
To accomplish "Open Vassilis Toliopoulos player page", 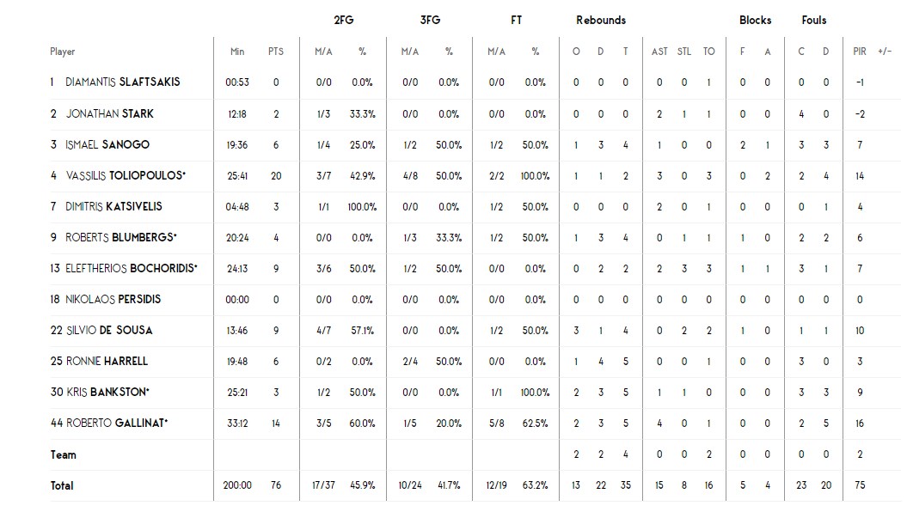I will 125,175.
